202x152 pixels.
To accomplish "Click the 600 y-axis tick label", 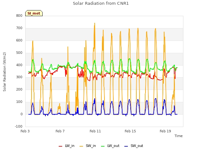I will coord(19,41).
